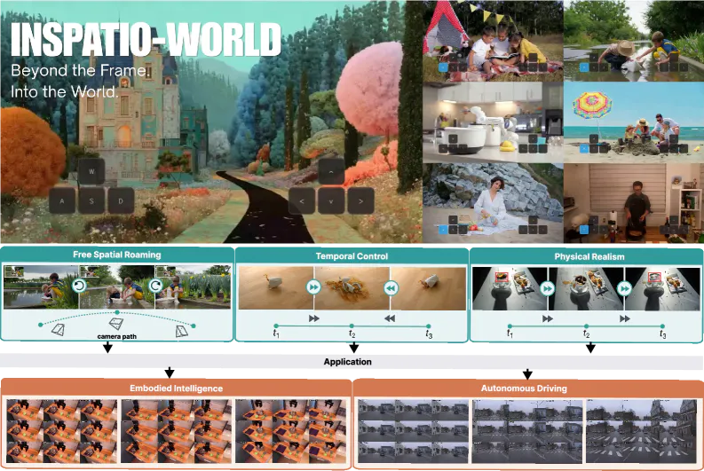This screenshot has height=471, width=704.
Task: Click the plain rewind arrows above Temporal Control timeline
Action: (x=390, y=318)
